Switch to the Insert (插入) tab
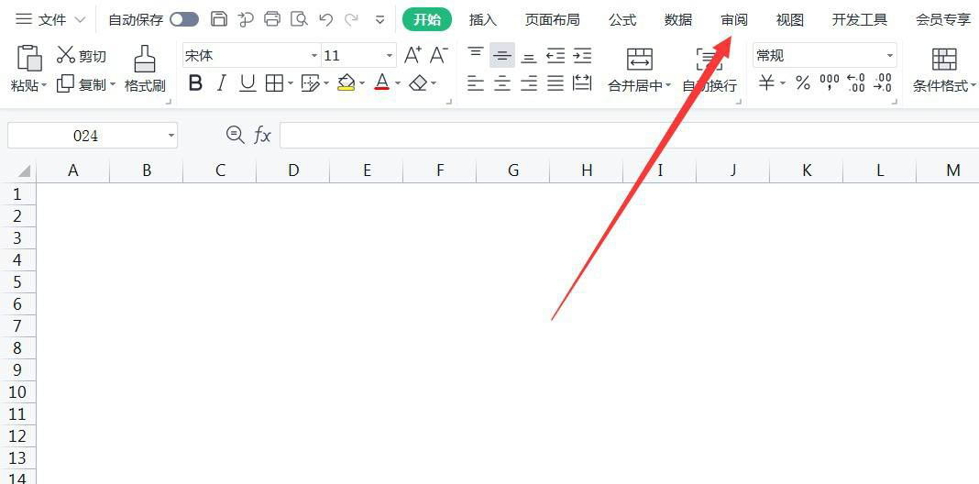The height and width of the screenshot is (484, 979). click(x=483, y=19)
